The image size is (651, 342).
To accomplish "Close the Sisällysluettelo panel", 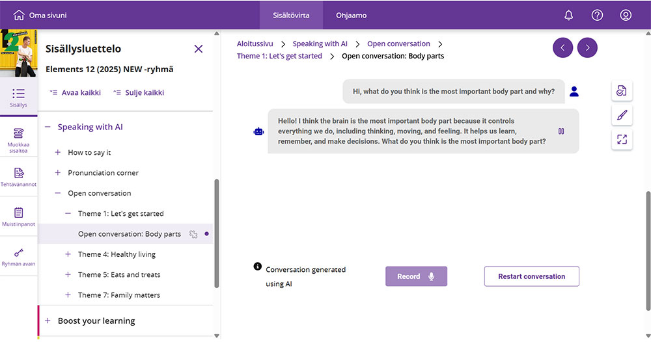I will click(199, 49).
